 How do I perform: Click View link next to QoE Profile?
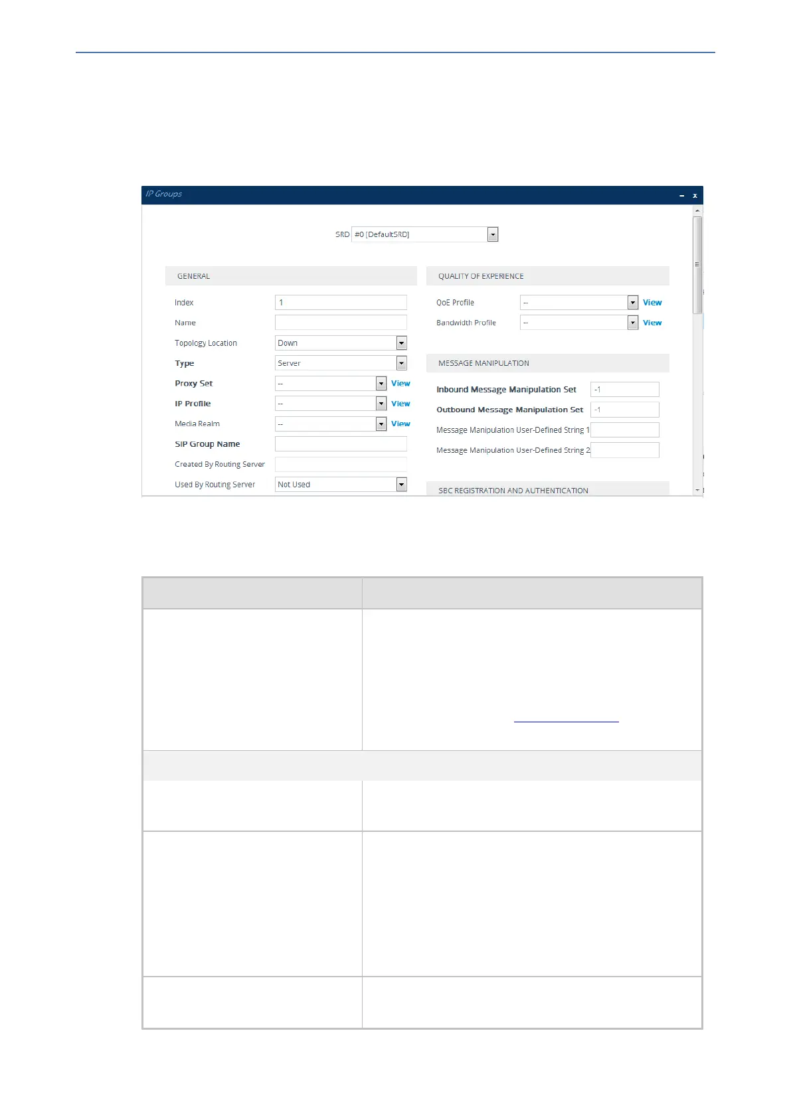pos(652,302)
